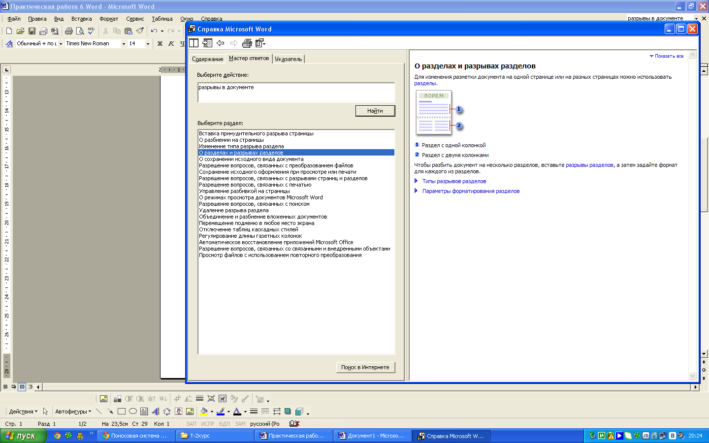Click the Select Objects pointer tool

[45, 411]
